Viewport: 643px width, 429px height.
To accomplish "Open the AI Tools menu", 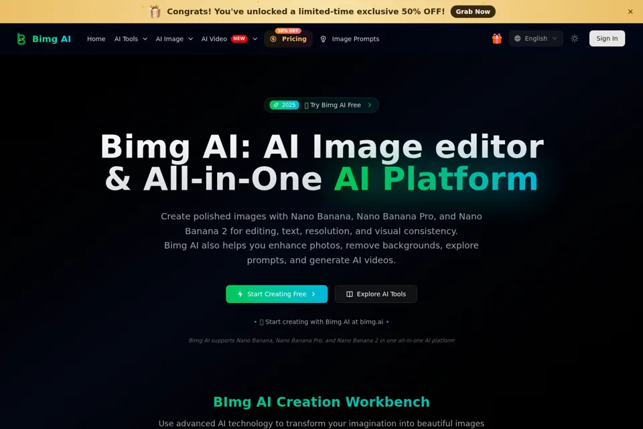I will tap(127, 39).
